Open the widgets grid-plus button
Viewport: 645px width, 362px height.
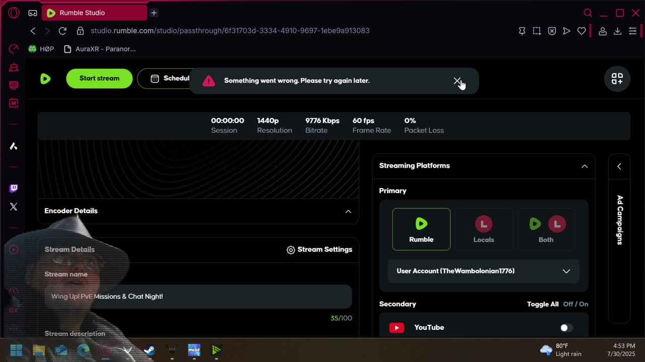click(617, 78)
